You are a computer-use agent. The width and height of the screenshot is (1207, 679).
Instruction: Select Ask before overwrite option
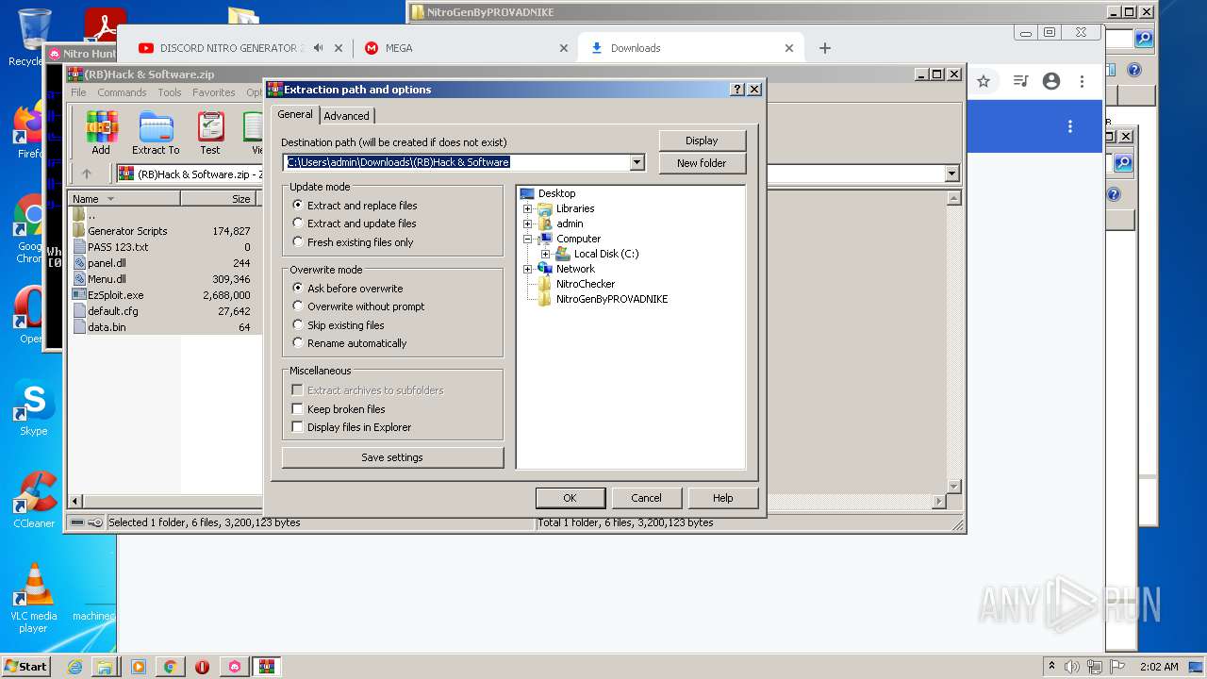coord(298,289)
